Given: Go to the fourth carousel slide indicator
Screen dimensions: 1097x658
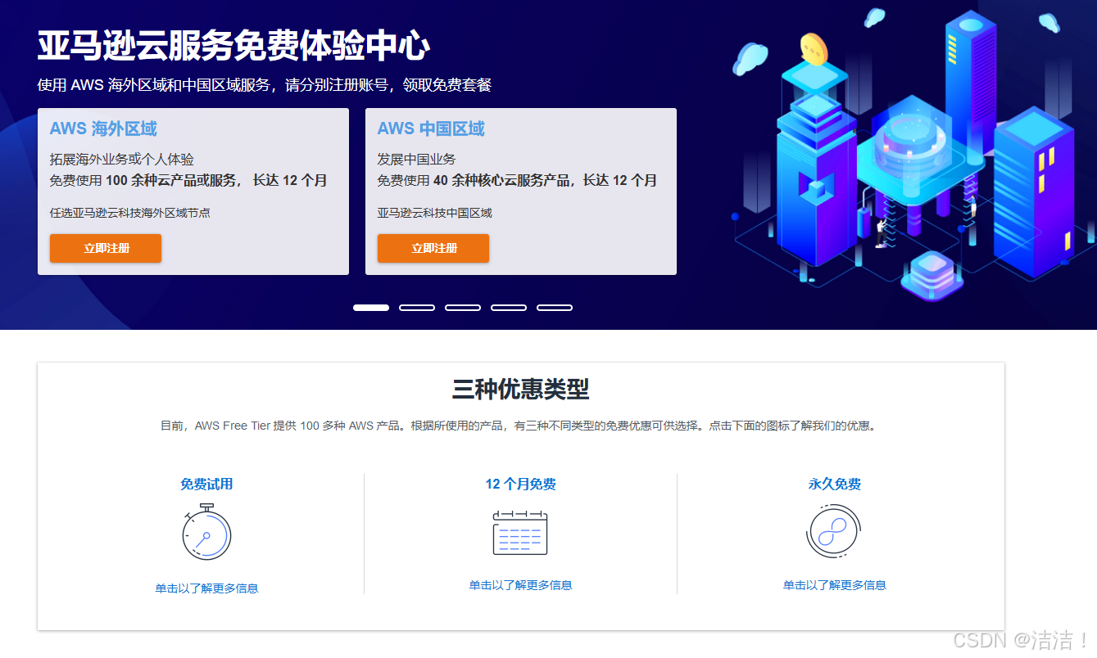Looking at the screenshot, I should (509, 308).
